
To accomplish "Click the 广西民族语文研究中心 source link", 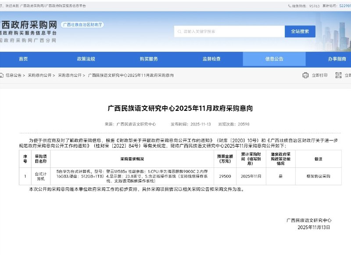I will 137,125.
